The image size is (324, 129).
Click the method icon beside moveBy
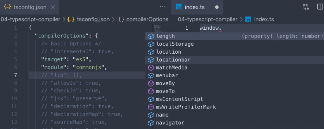(x=151, y=84)
